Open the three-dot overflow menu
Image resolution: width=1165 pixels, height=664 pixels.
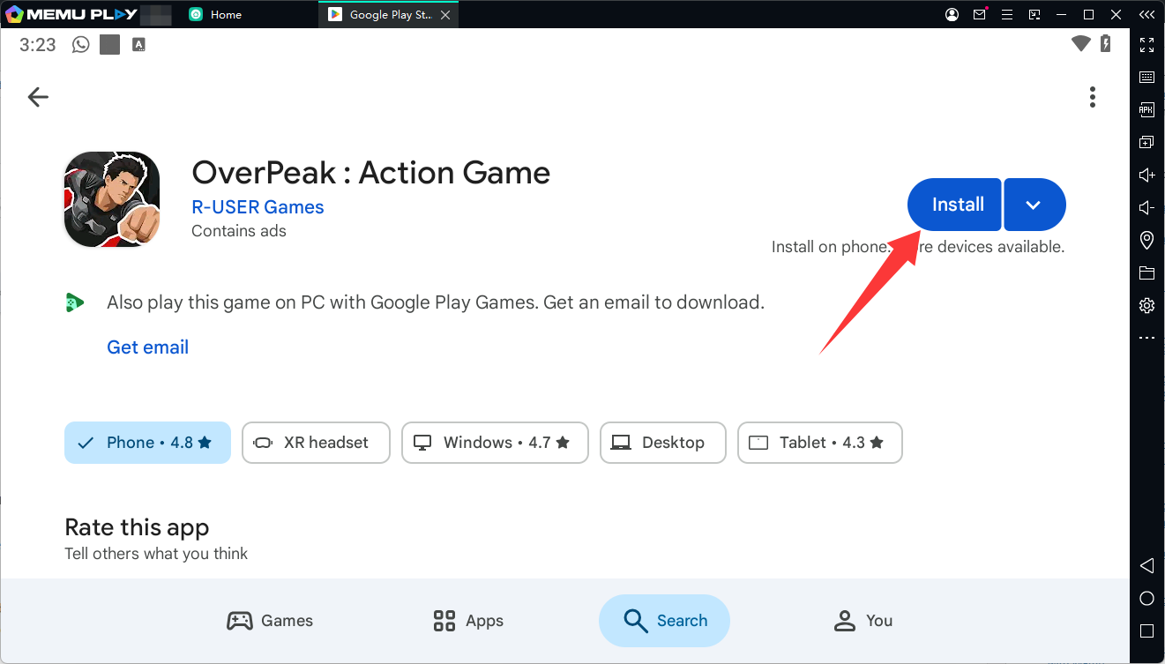[x=1093, y=97]
